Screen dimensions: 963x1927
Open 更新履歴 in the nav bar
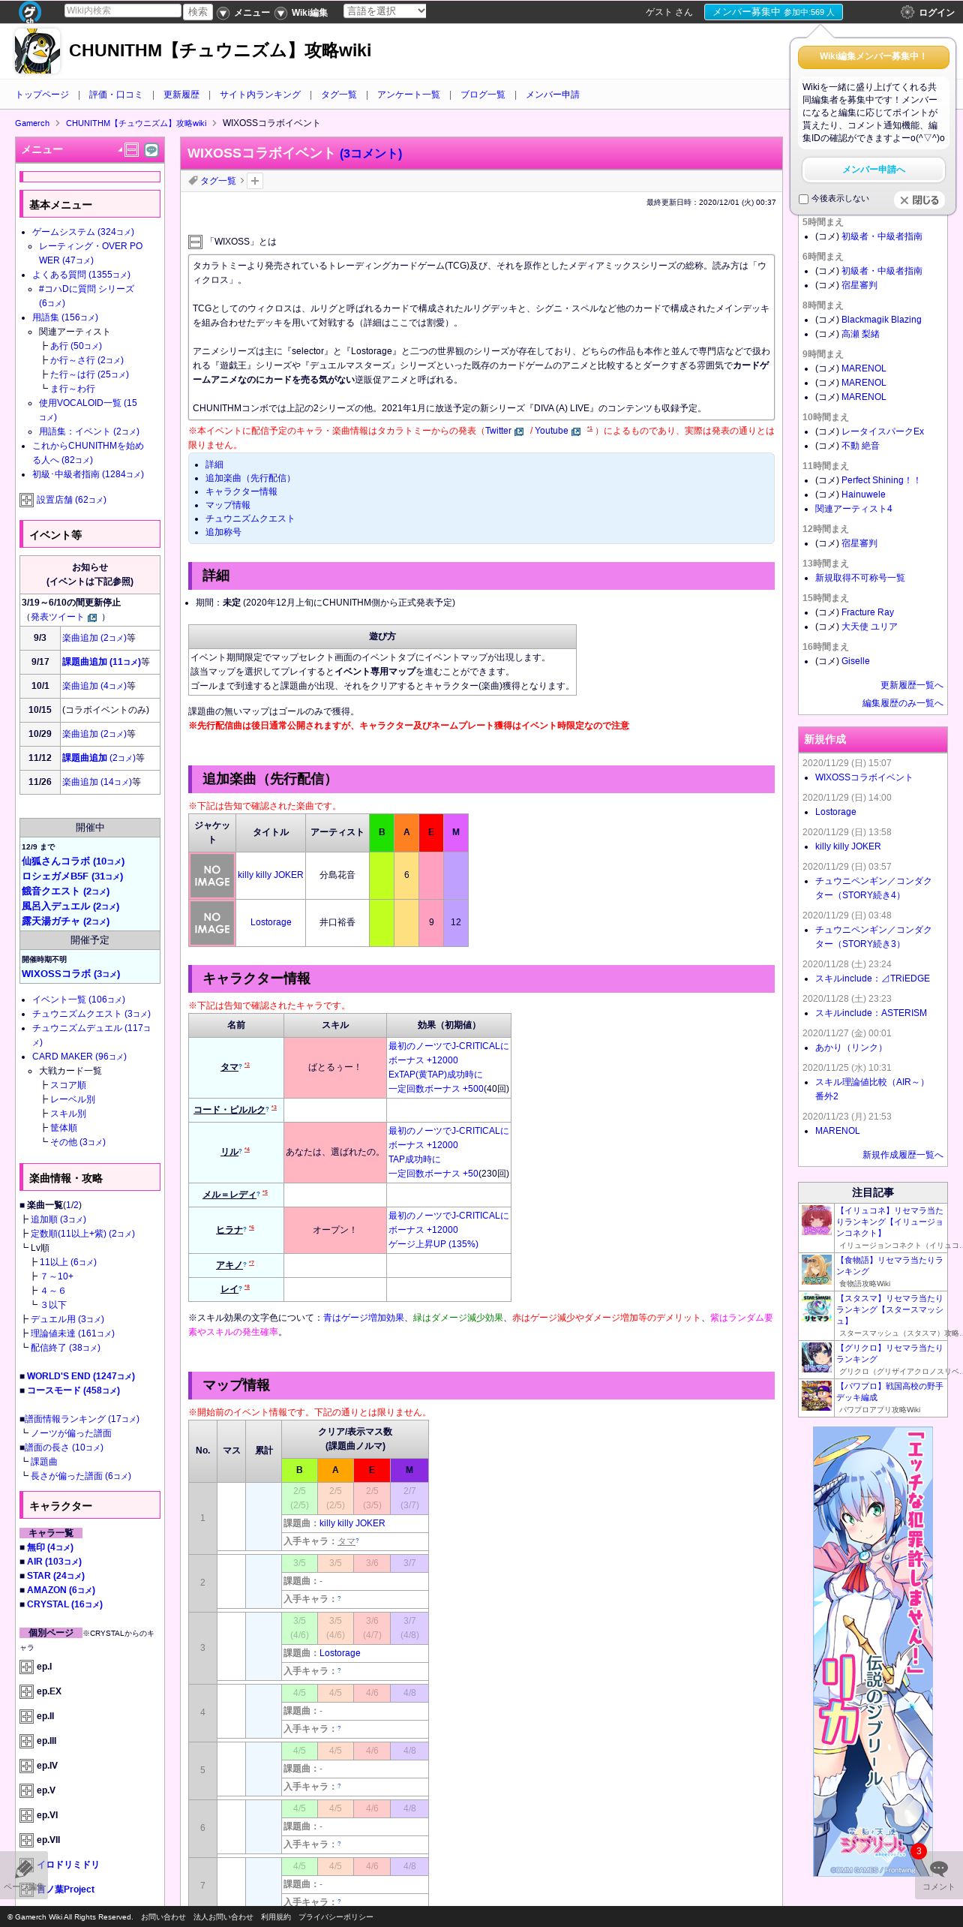[181, 95]
